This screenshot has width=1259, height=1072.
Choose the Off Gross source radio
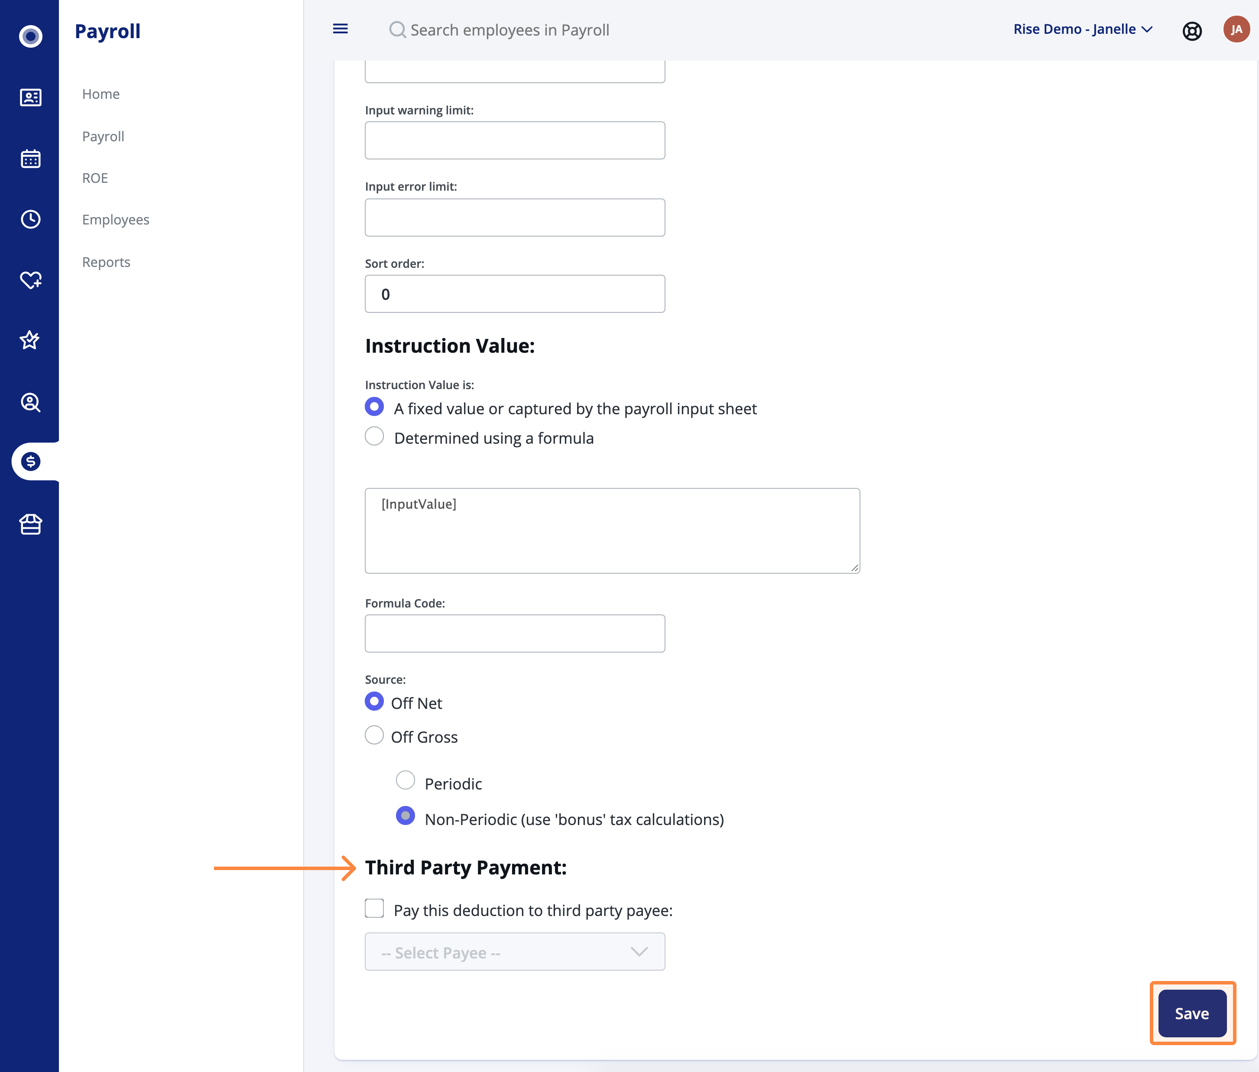coord(374,735)
